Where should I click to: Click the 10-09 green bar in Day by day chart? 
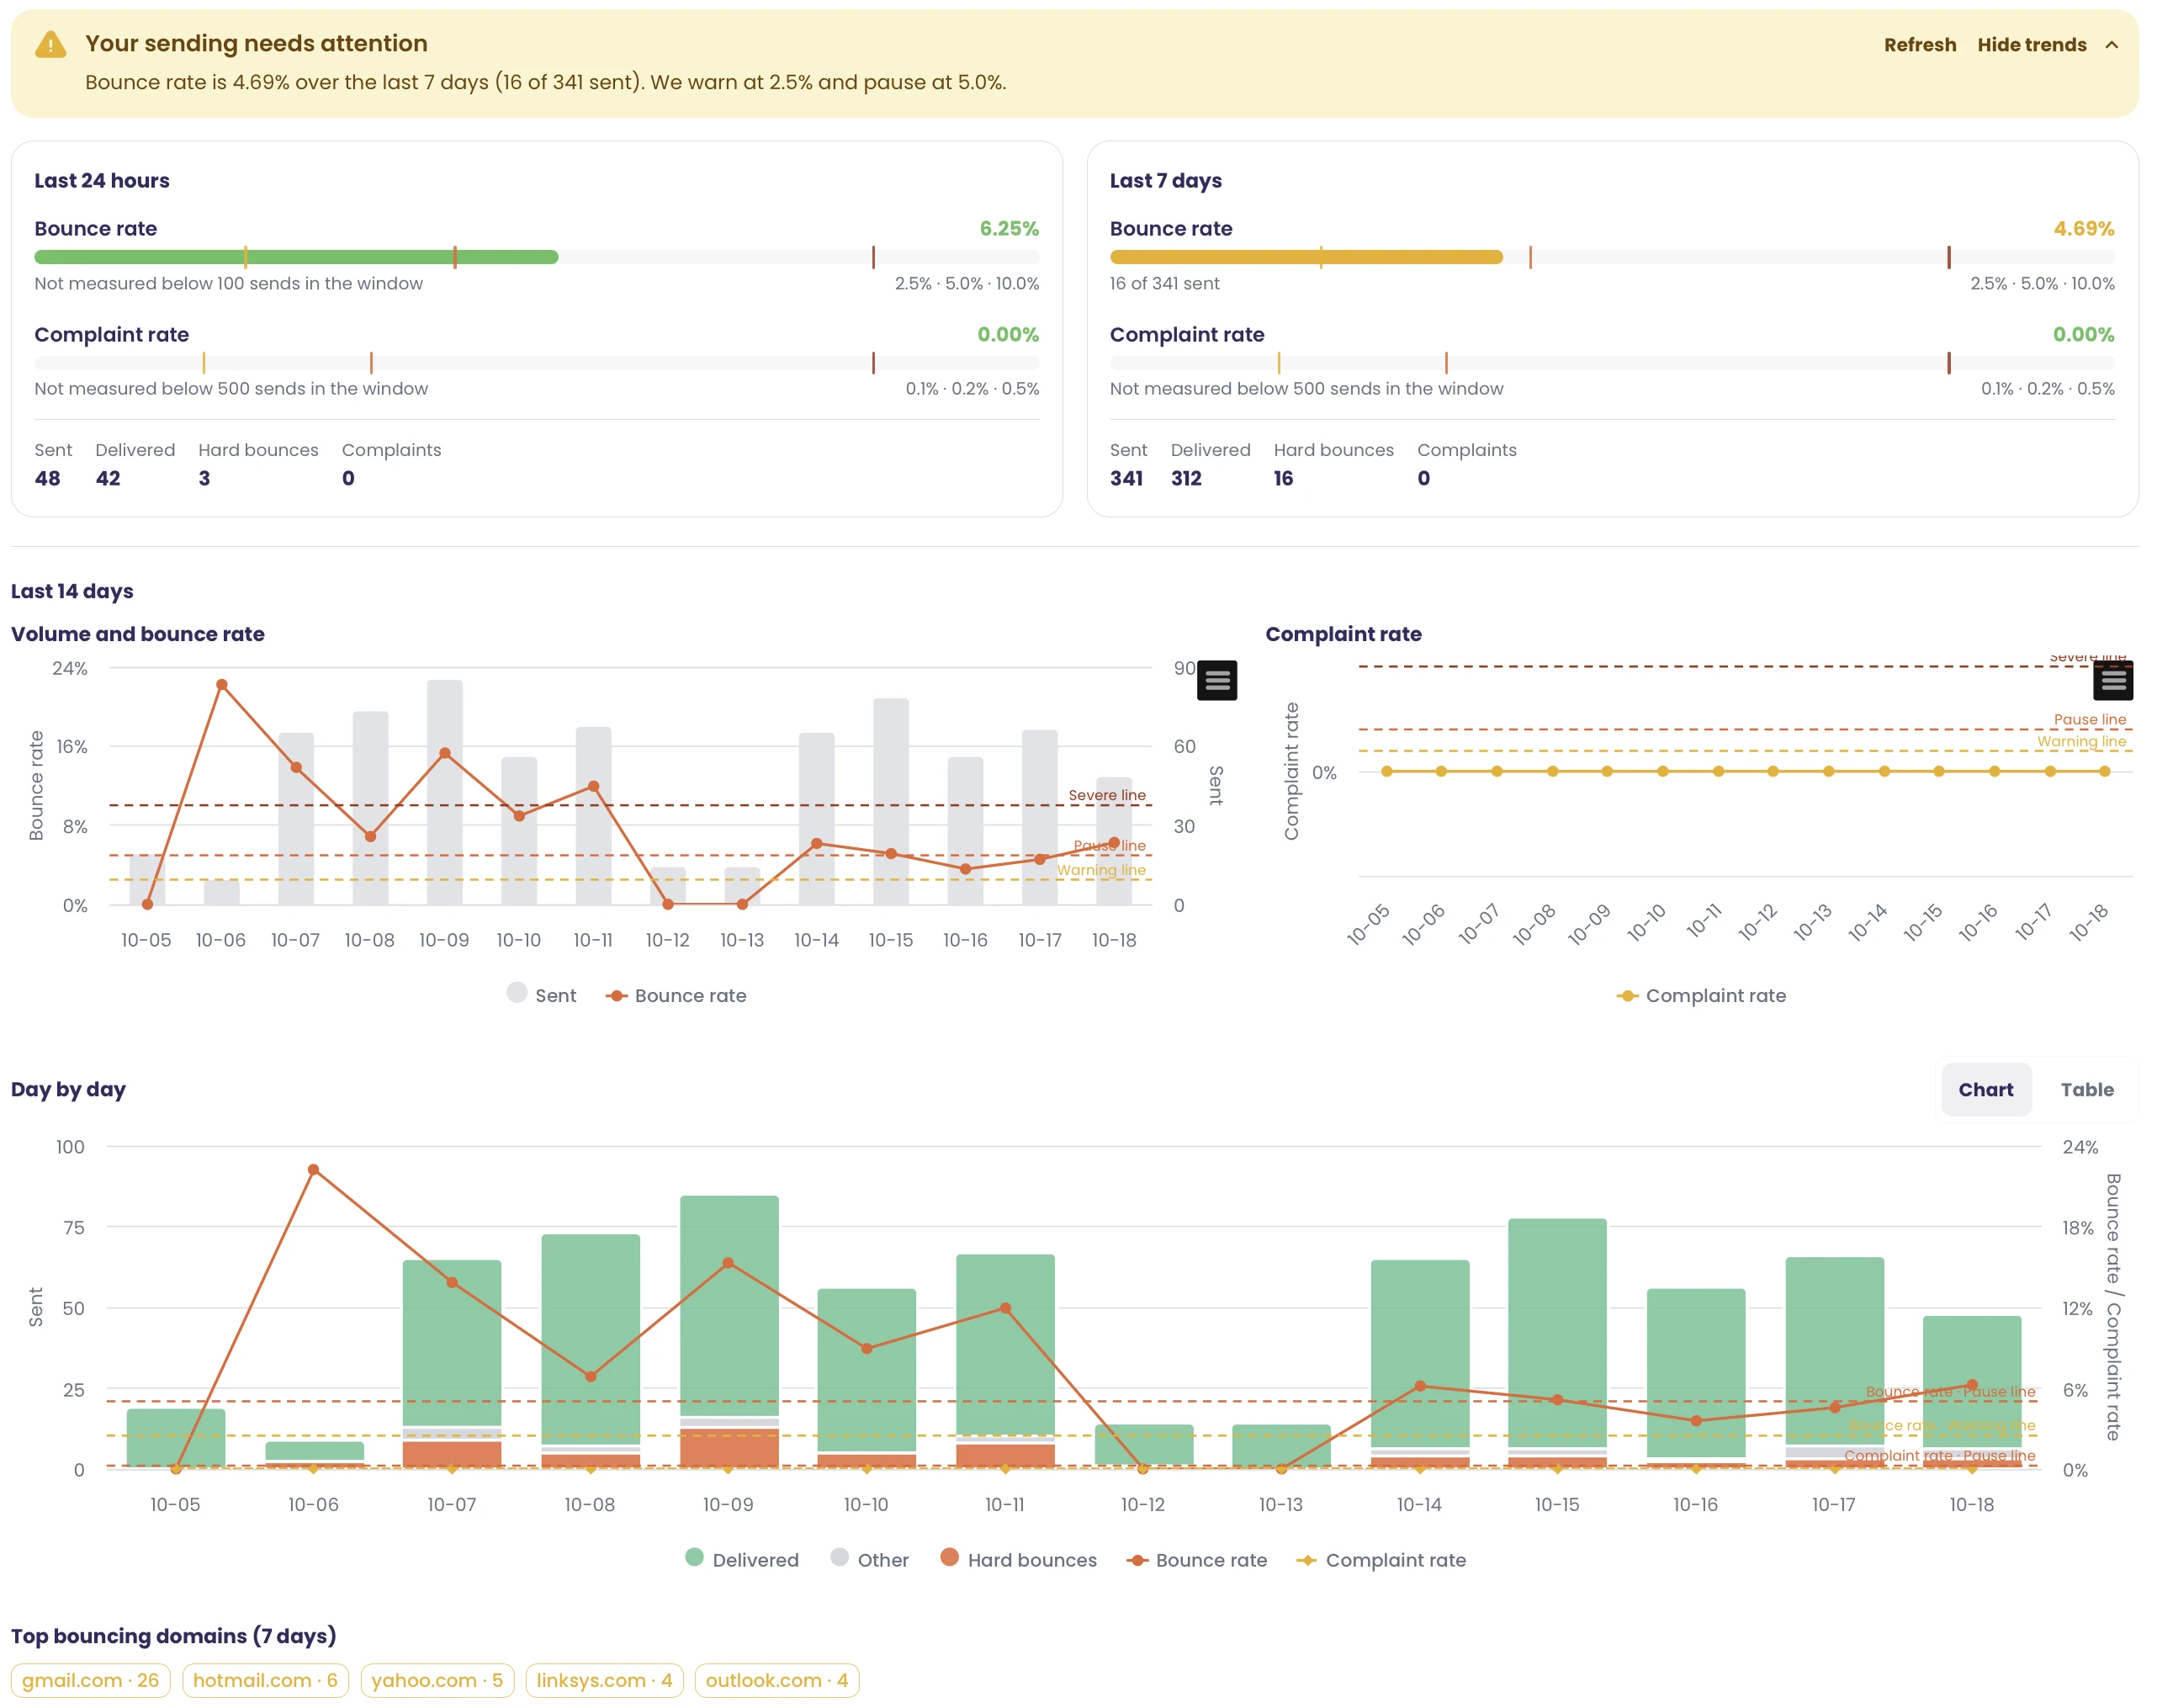(x=729, y=1305)
